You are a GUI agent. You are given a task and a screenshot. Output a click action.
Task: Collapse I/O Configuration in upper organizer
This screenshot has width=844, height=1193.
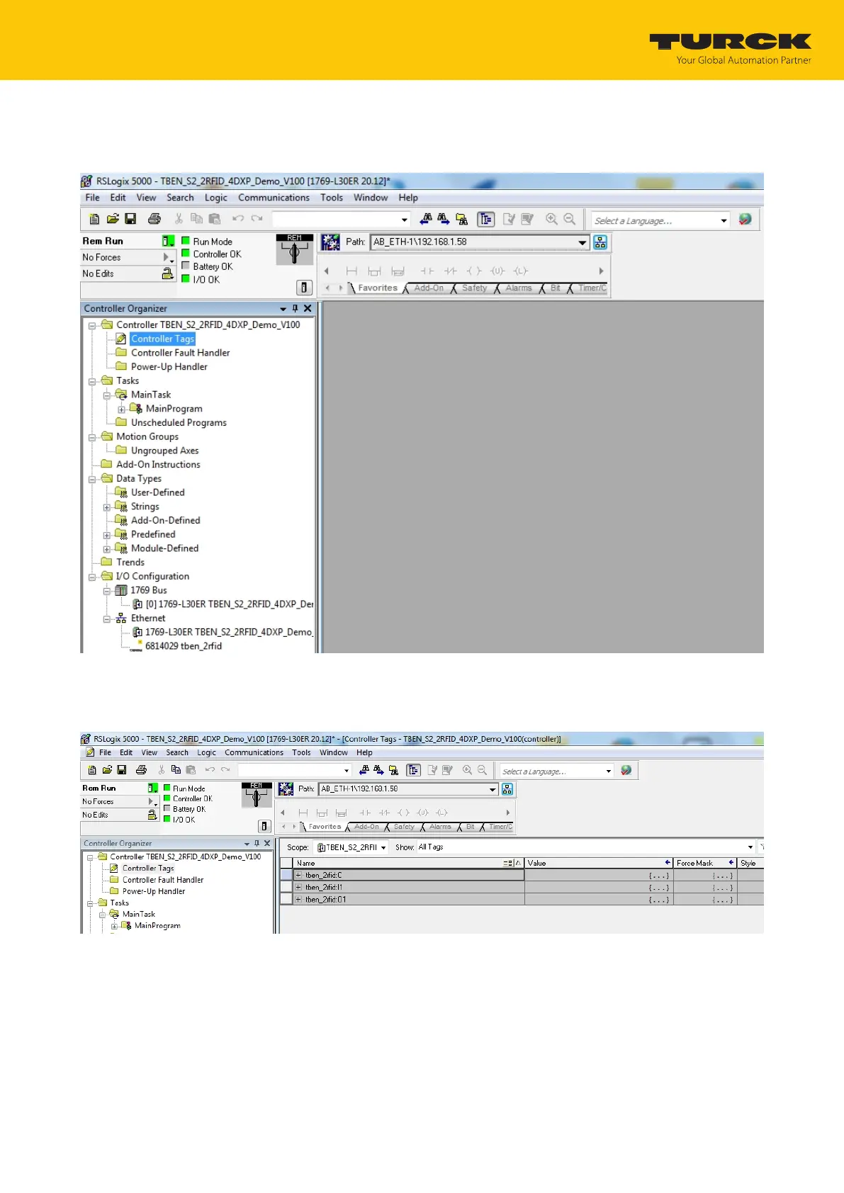(92, 577)
